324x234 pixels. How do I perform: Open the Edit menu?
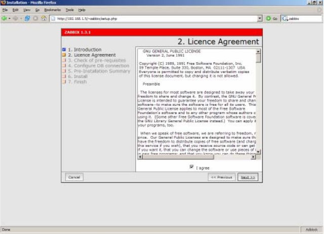[x=15, y=10]
